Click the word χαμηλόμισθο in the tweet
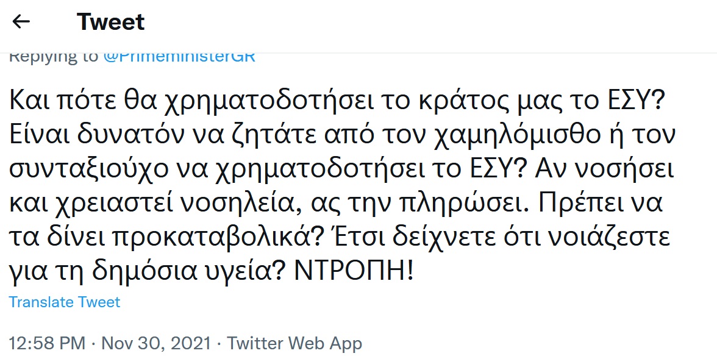Viewport: 717px width, 356px height. (529, 137)
